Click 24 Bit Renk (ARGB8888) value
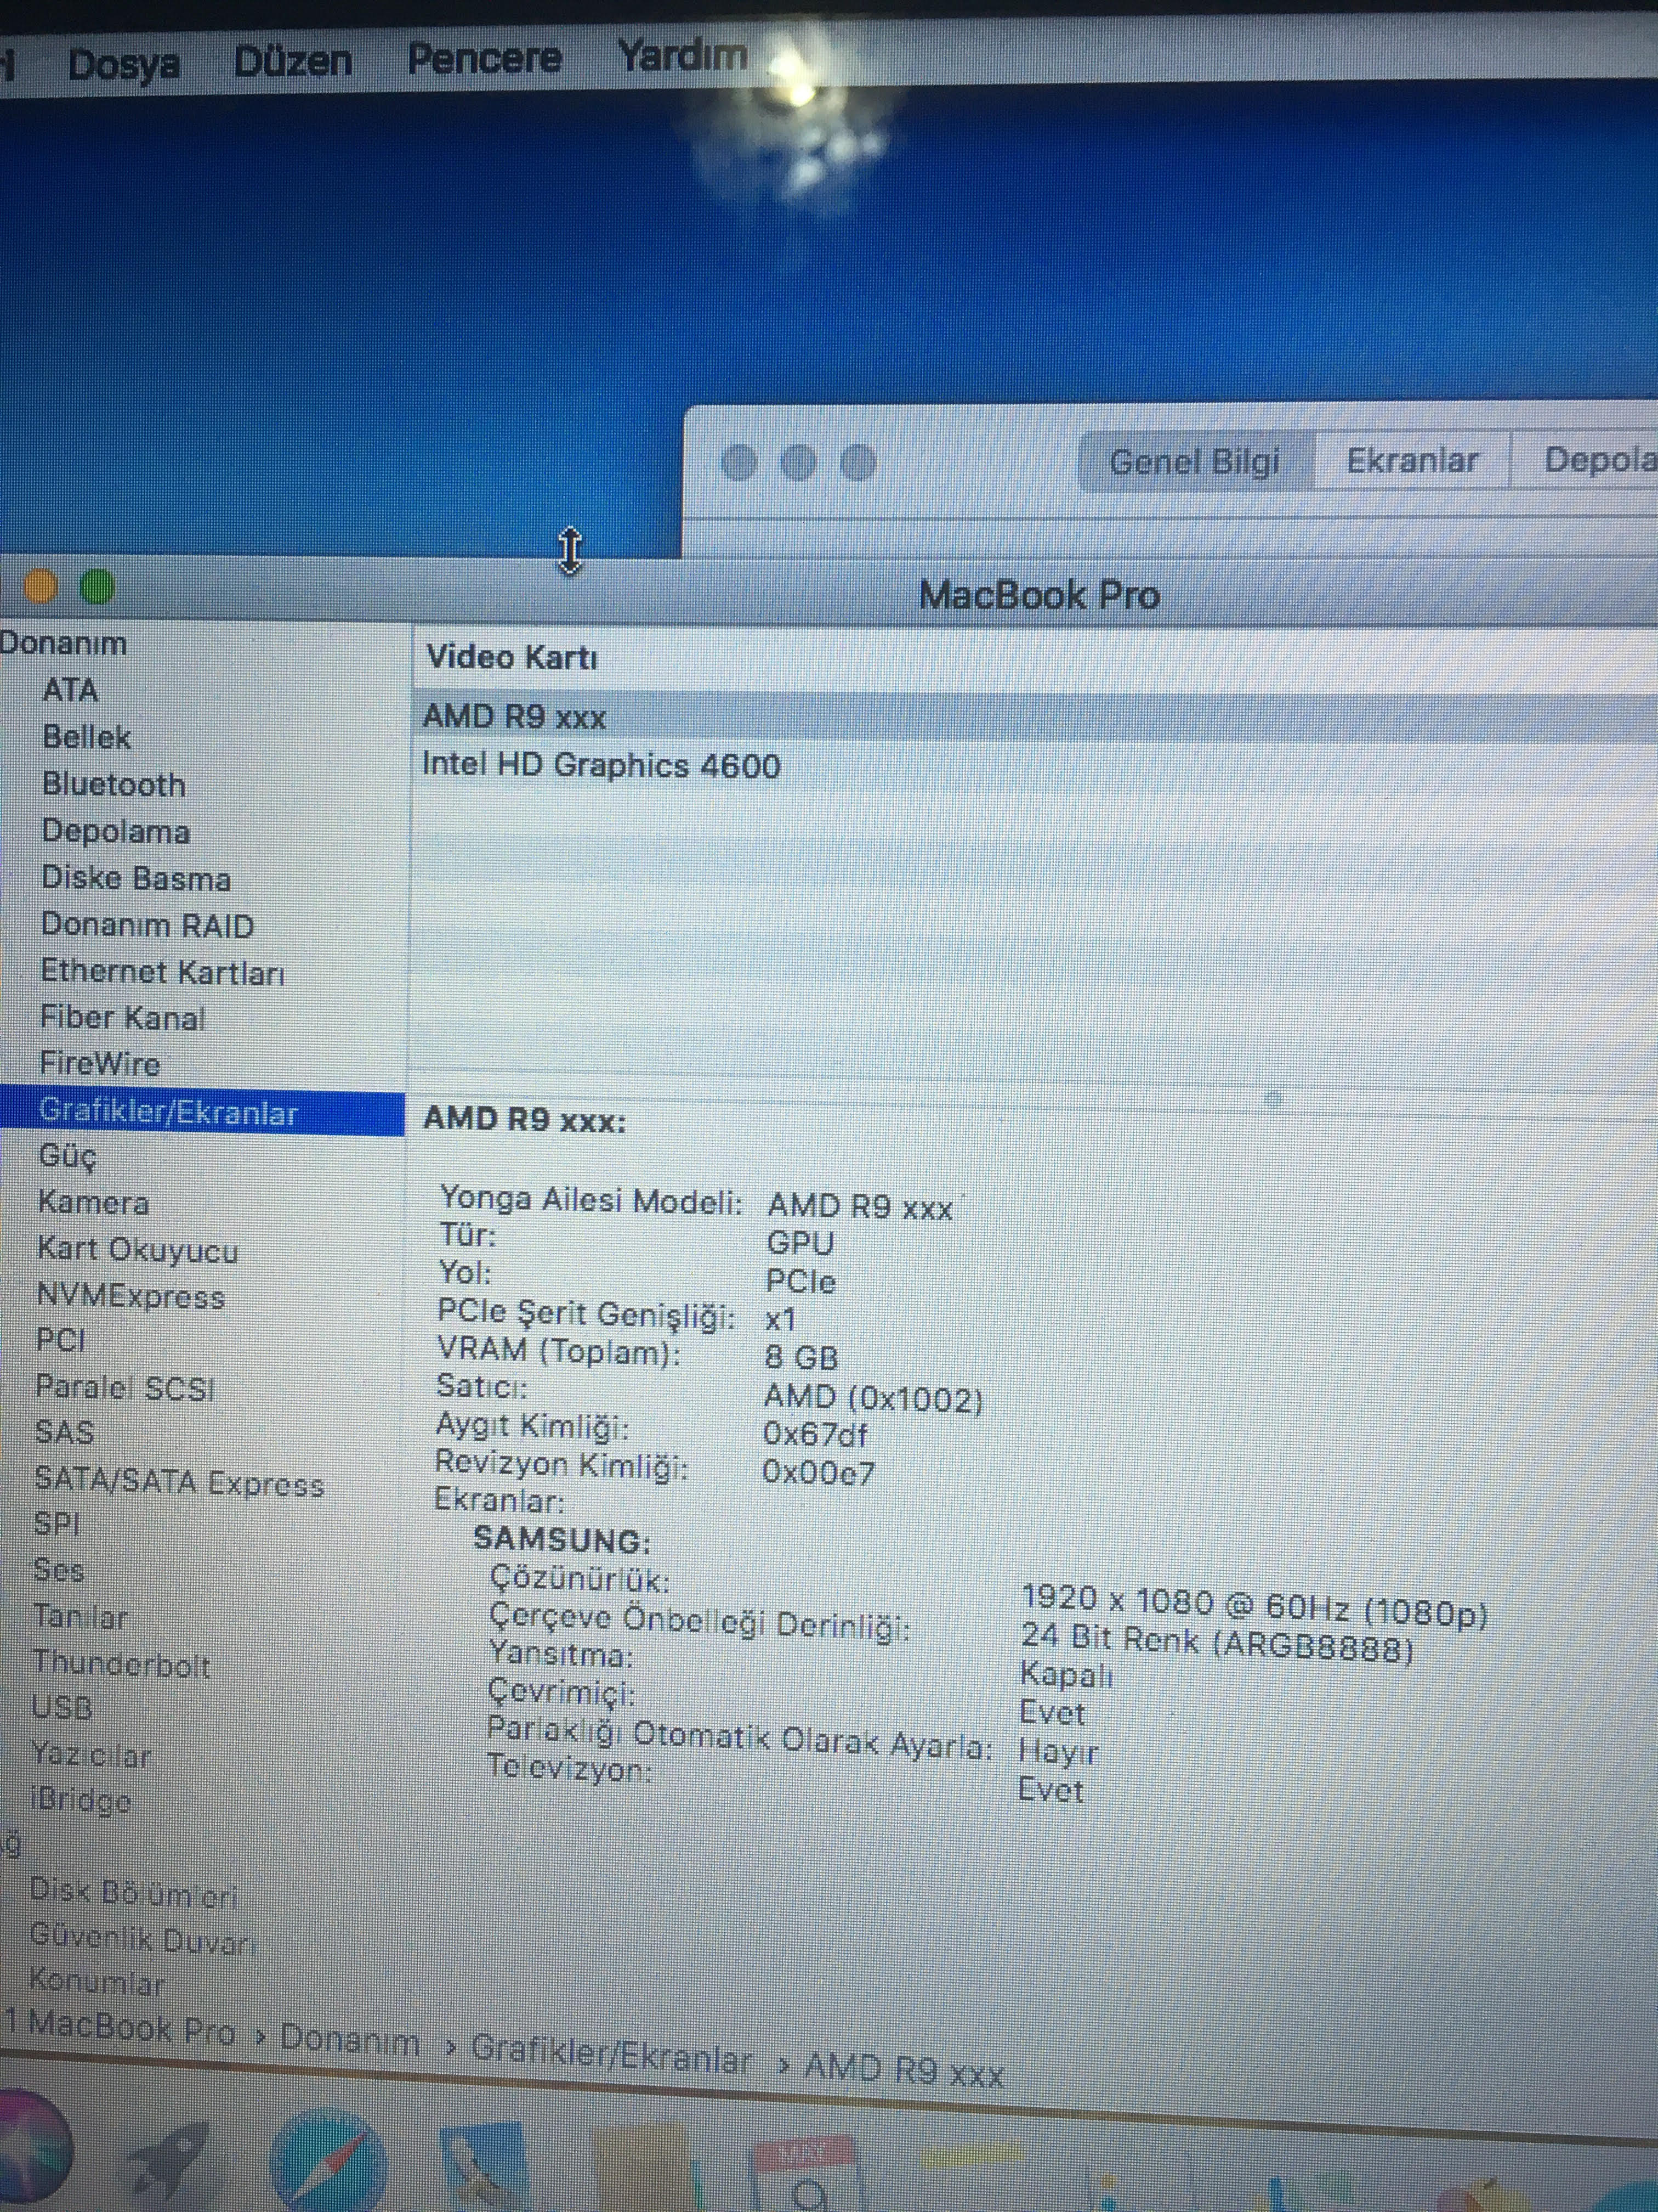Screen dimensions: 1658x2212 1217,1642
